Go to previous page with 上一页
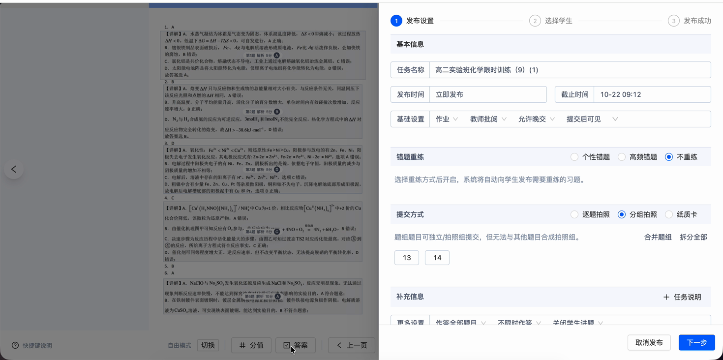This screenshot has height=360, width=723. click(352, 345)
